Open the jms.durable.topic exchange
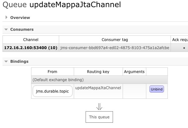Image resolution: width=188 pixels, height=128 pixels. [x=53, y=91]
